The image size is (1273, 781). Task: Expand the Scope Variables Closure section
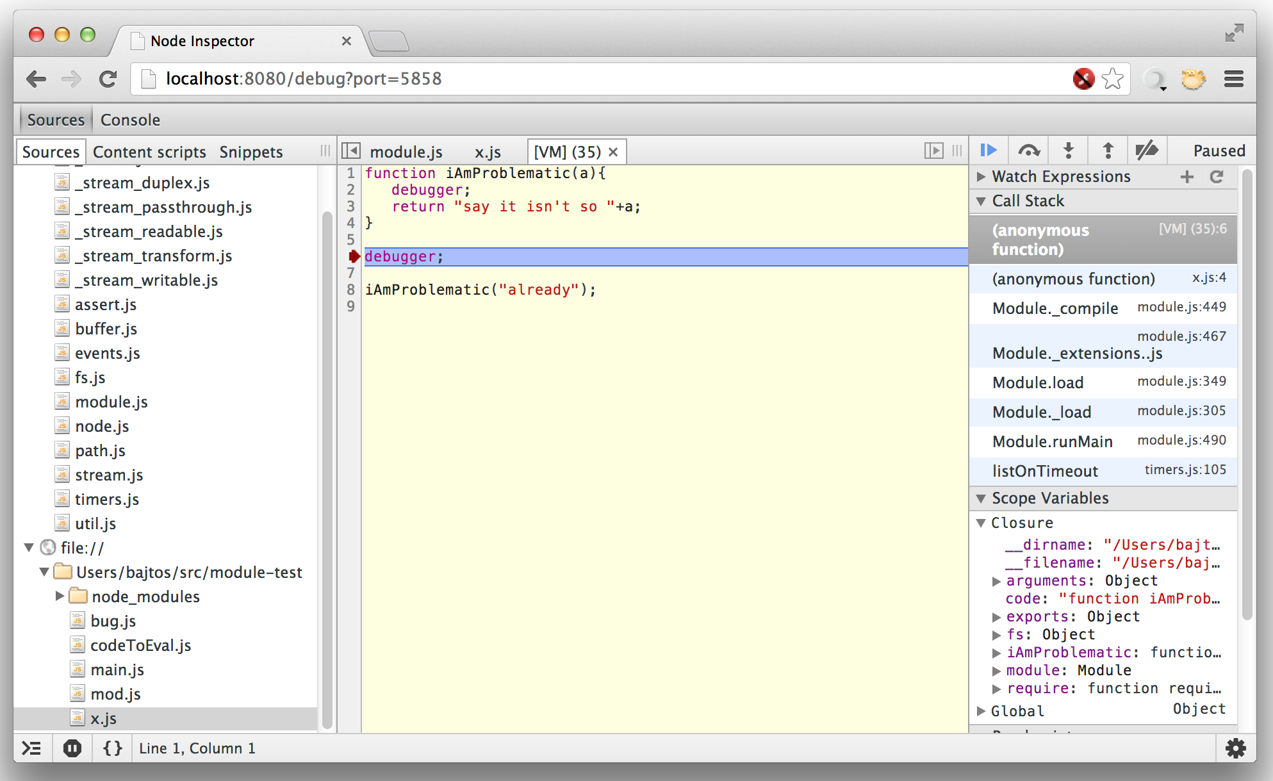[x=985, y=523]
